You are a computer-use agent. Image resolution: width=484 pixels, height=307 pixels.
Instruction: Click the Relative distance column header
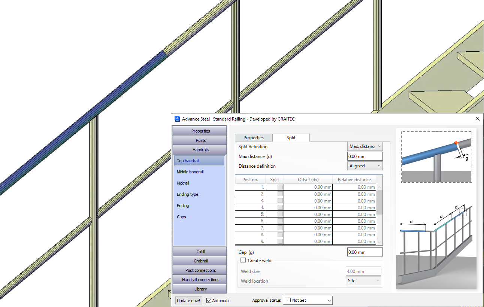tap(354, 179)
